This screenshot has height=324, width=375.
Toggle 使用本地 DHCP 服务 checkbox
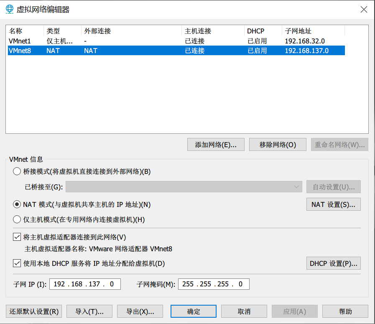[x=17, y=263]
